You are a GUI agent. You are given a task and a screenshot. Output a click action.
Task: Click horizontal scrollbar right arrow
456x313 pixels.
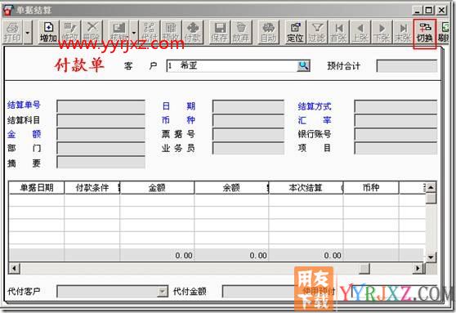[418, 268]
